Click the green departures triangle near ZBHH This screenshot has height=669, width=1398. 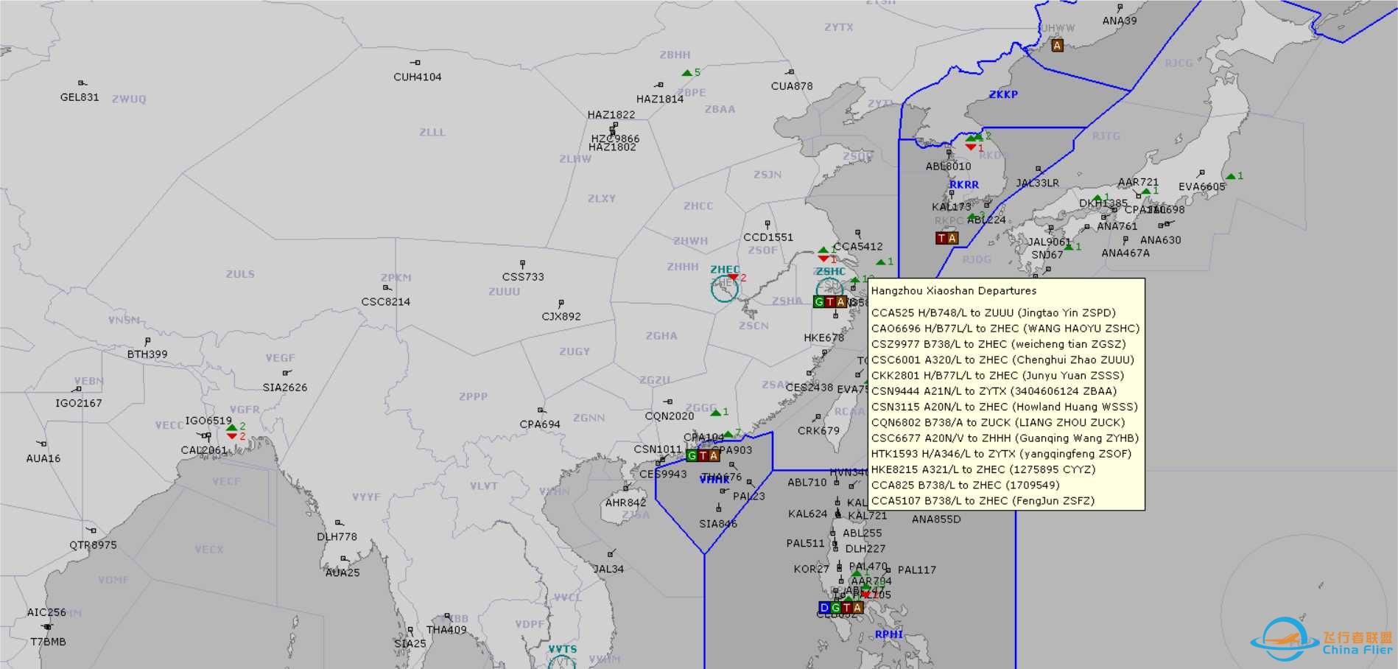686,73
